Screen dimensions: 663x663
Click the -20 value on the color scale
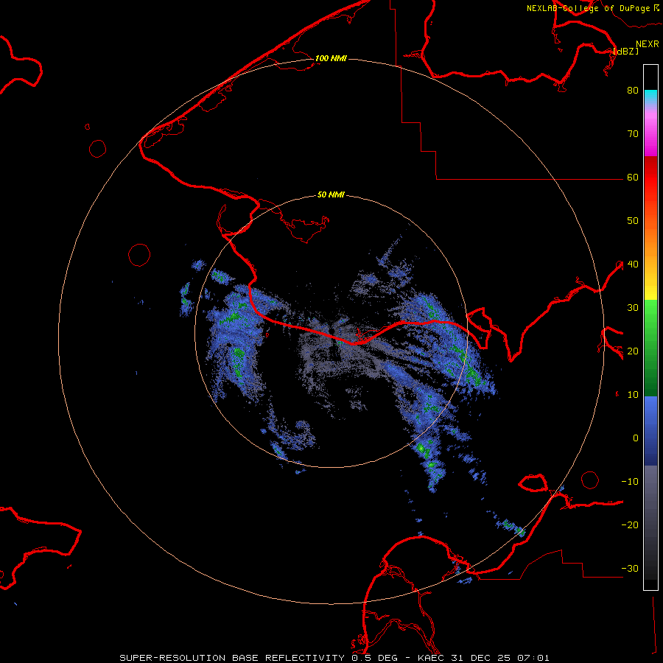click(x=630, y=525)
